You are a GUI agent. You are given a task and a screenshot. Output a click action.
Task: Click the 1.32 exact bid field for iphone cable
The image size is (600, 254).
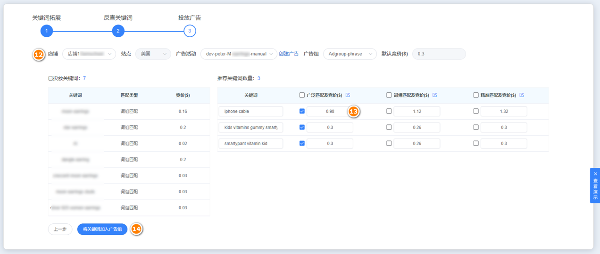pos(503,111)
